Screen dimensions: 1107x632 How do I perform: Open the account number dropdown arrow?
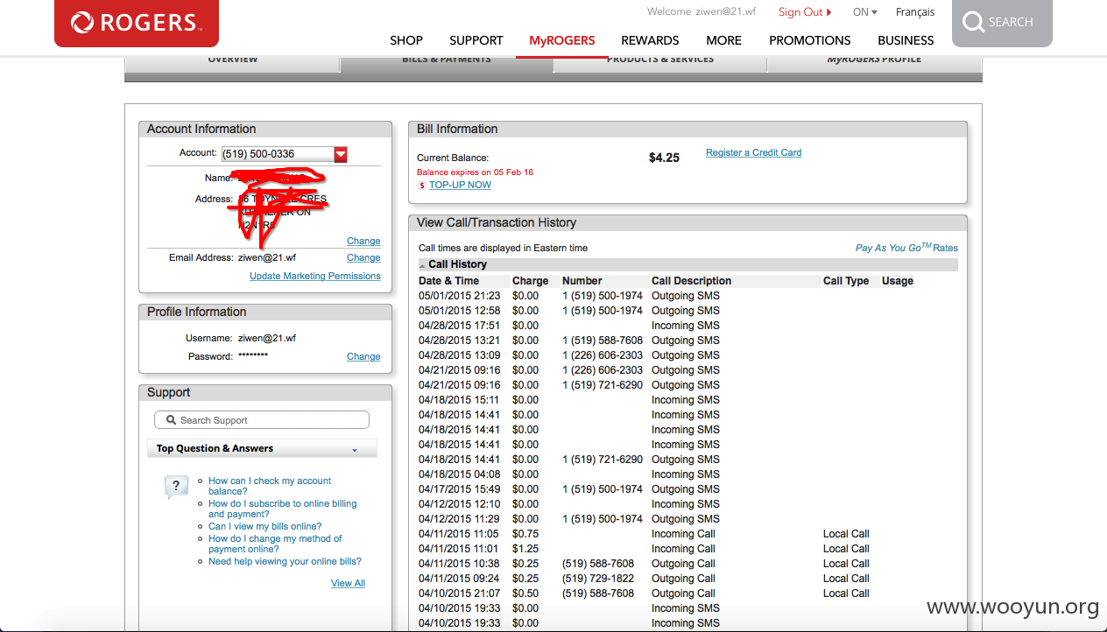(x=341, y=154)
